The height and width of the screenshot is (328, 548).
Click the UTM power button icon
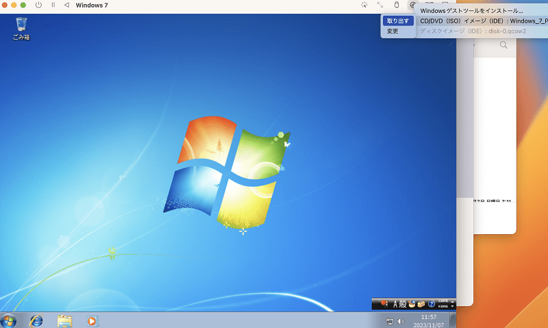[38, 5]
